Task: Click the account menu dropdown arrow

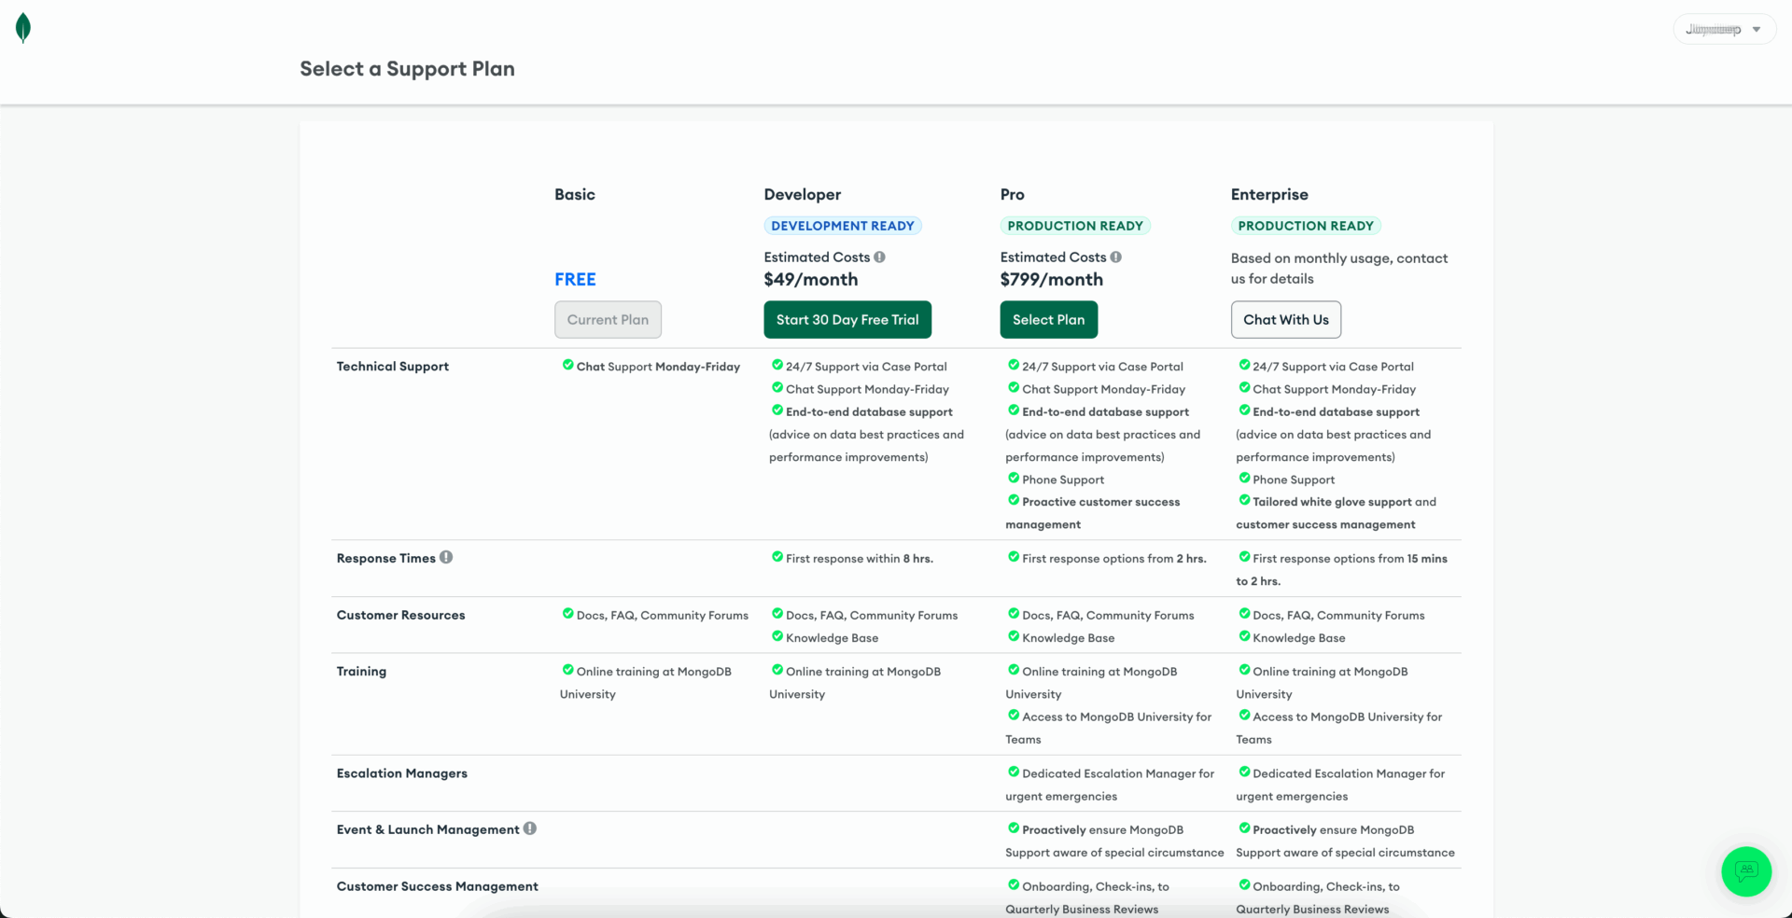Action: [1756, 30]
